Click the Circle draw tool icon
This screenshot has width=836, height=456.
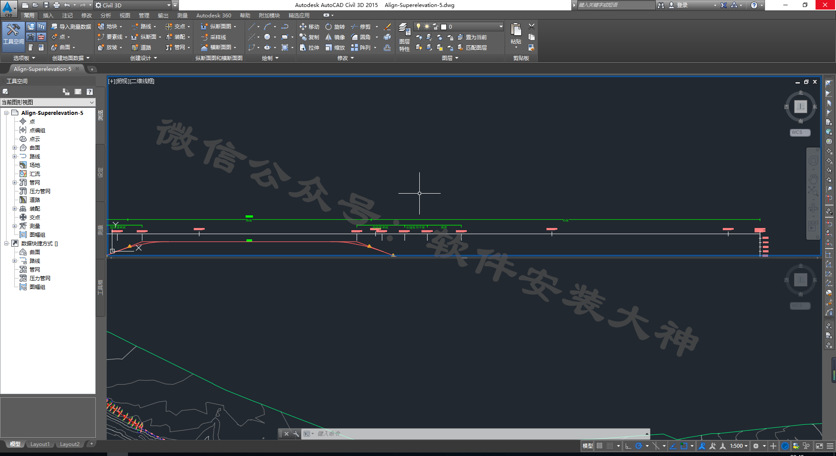pyautogui.click(x=267, y=37)
